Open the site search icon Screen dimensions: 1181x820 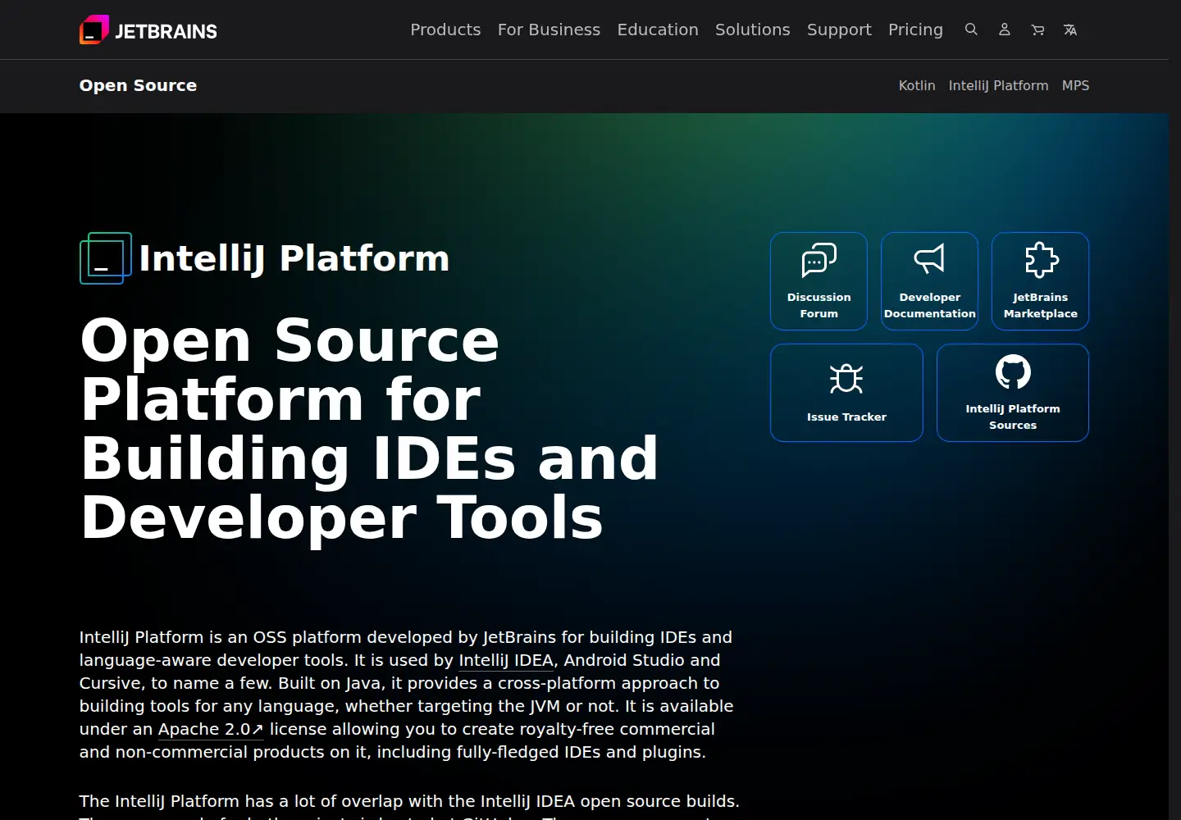point(971,30)
